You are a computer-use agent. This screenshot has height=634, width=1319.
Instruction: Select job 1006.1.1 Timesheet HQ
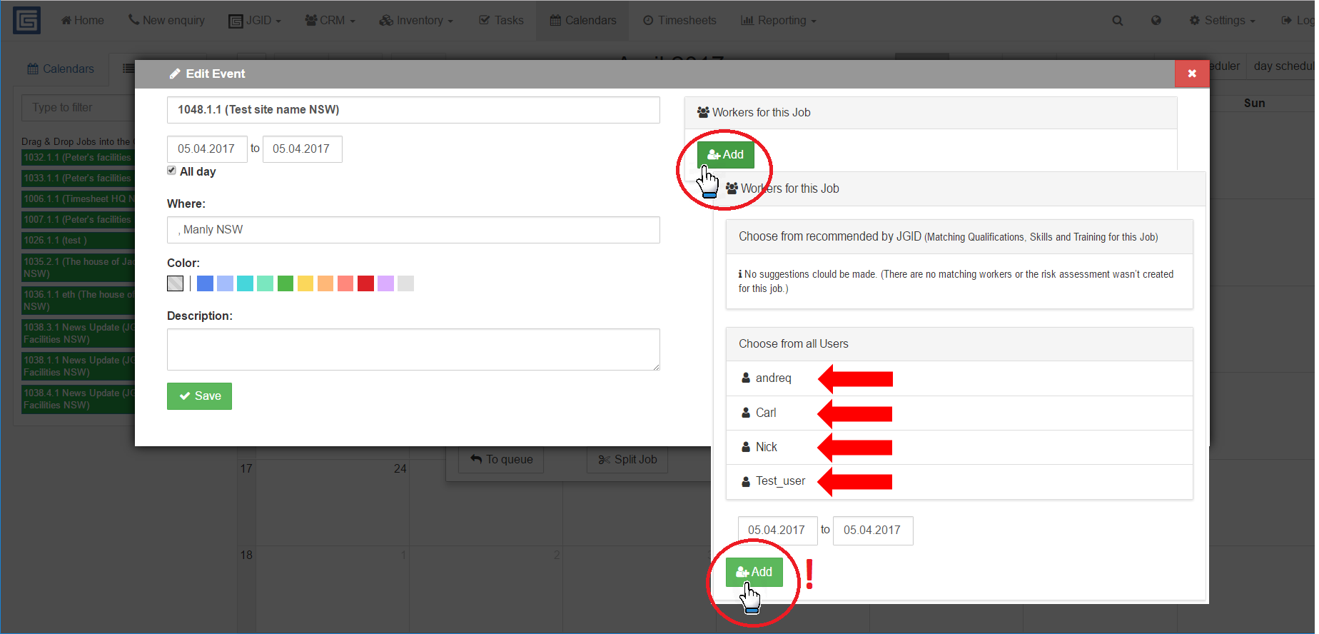(x=78, y=199)
